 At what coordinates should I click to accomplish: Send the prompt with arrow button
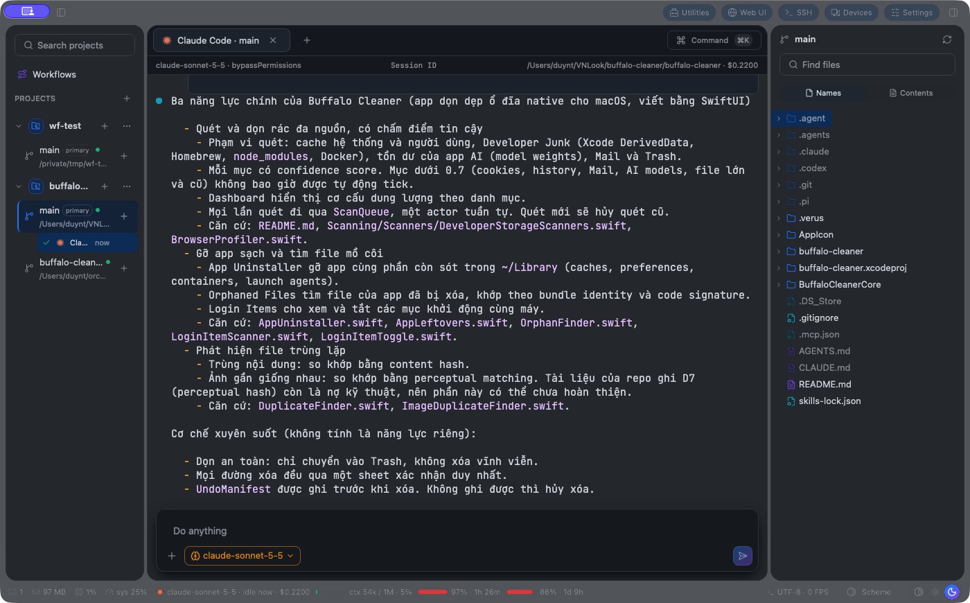[x=743, y=556]
